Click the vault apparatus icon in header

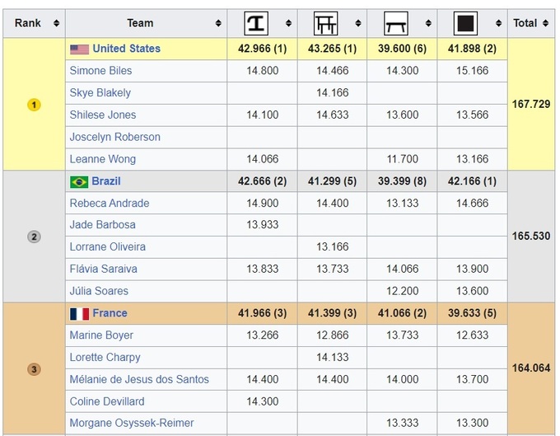(256, 23)
